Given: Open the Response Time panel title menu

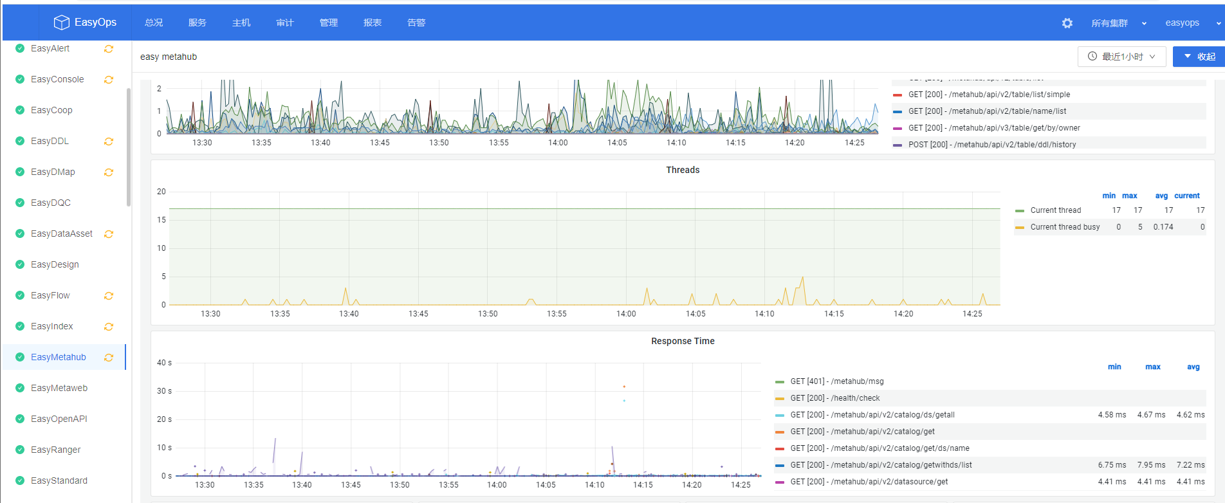Looking at the screenshot, I should pos(683,341).
